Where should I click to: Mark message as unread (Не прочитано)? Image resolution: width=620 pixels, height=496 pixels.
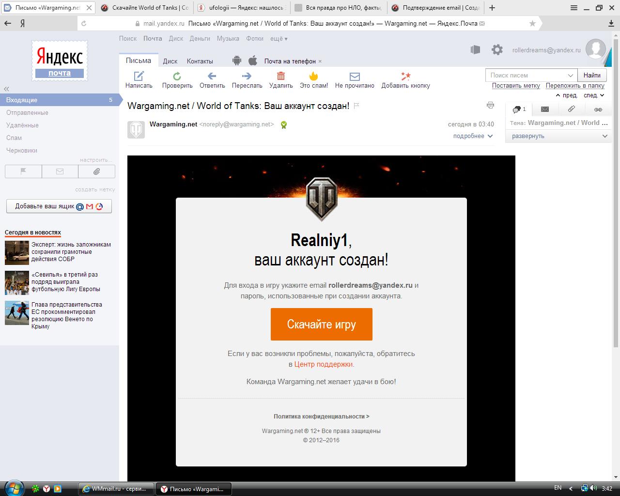[x=355, y=80]
